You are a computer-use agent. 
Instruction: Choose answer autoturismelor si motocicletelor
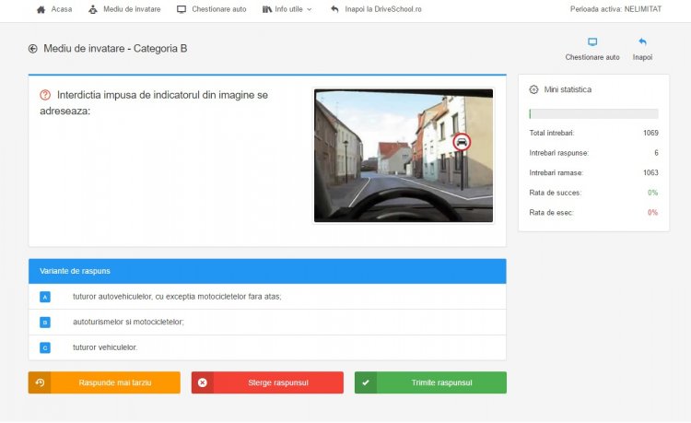click(128, 323)
